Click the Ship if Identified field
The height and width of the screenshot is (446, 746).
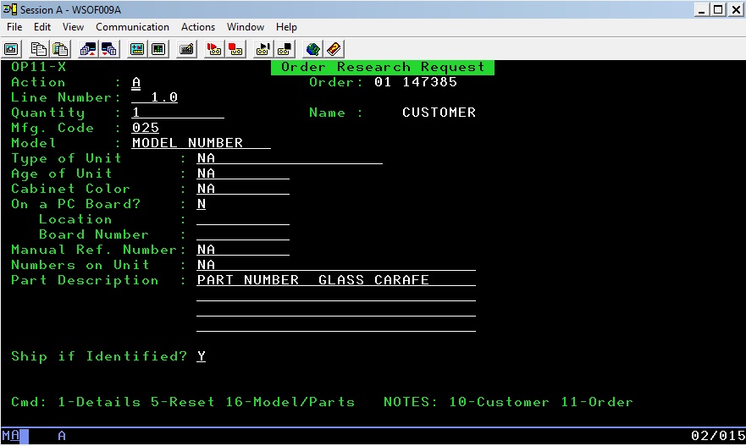click(202, 356)
